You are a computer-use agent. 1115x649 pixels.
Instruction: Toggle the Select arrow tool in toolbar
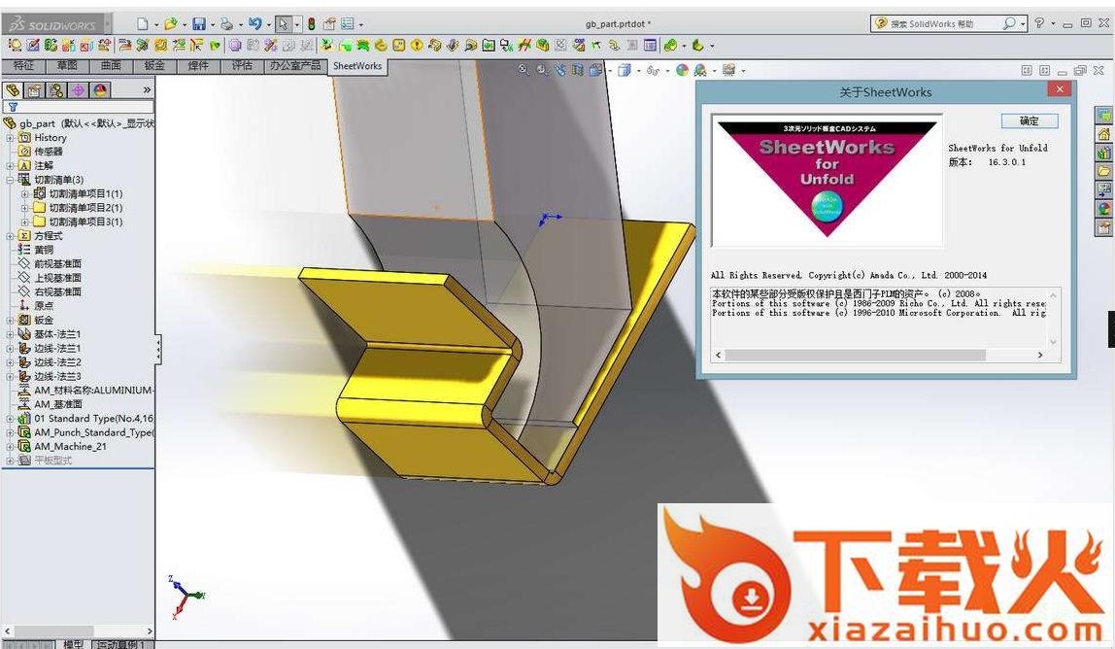(283, 23)
